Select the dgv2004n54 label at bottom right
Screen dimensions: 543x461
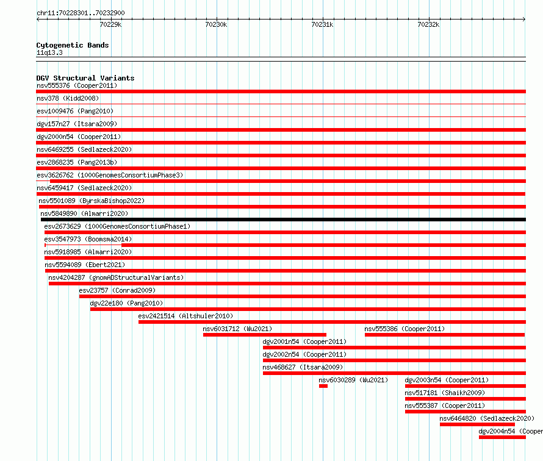(x=511, y=431)
